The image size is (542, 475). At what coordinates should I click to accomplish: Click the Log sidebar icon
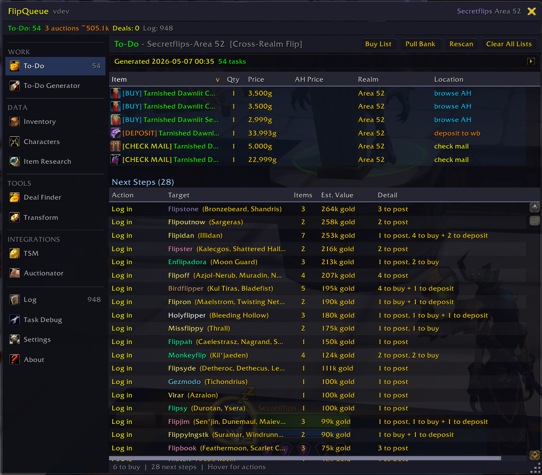tap(15, 300)
